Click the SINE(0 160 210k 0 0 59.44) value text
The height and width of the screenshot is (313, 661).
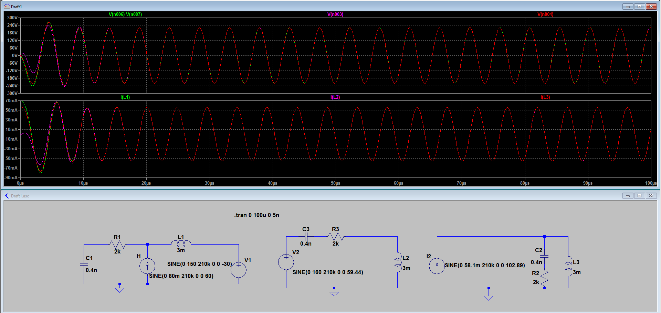[x=328, y=272]
